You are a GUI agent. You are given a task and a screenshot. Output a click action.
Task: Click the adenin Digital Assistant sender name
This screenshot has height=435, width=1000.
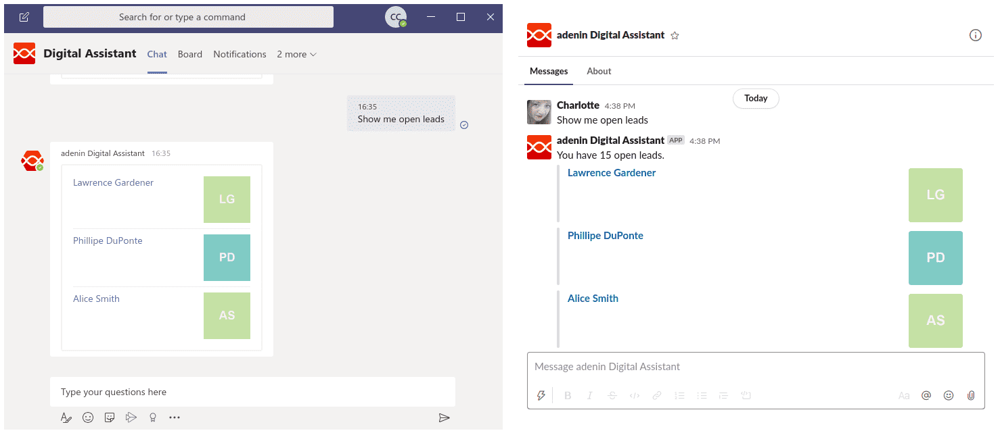pos(610,140)
